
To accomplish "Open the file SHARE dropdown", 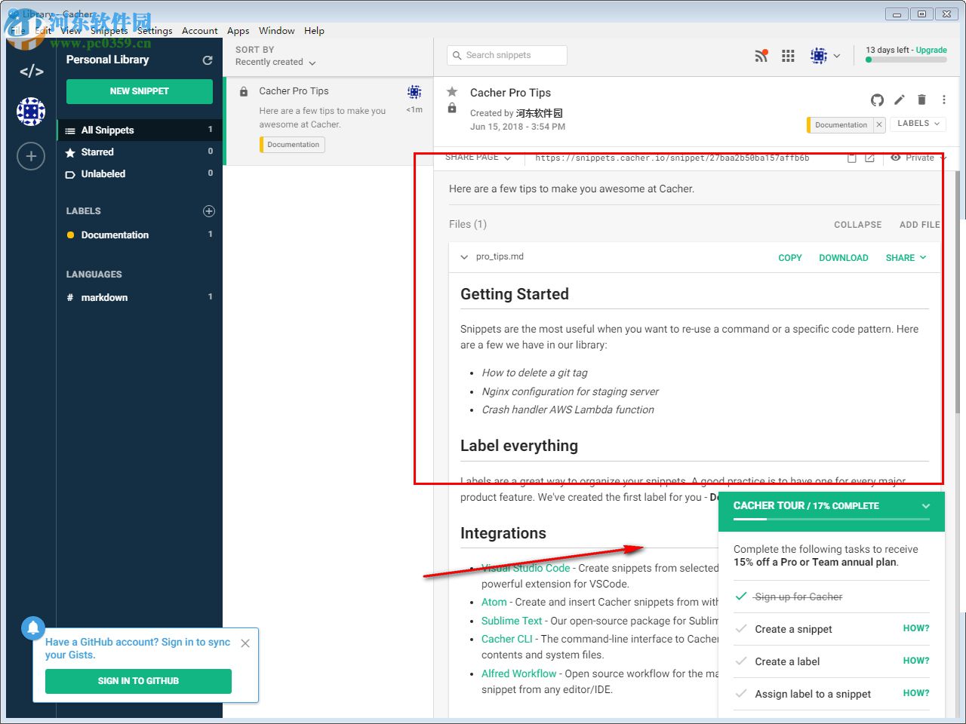I will coord(906,258).
